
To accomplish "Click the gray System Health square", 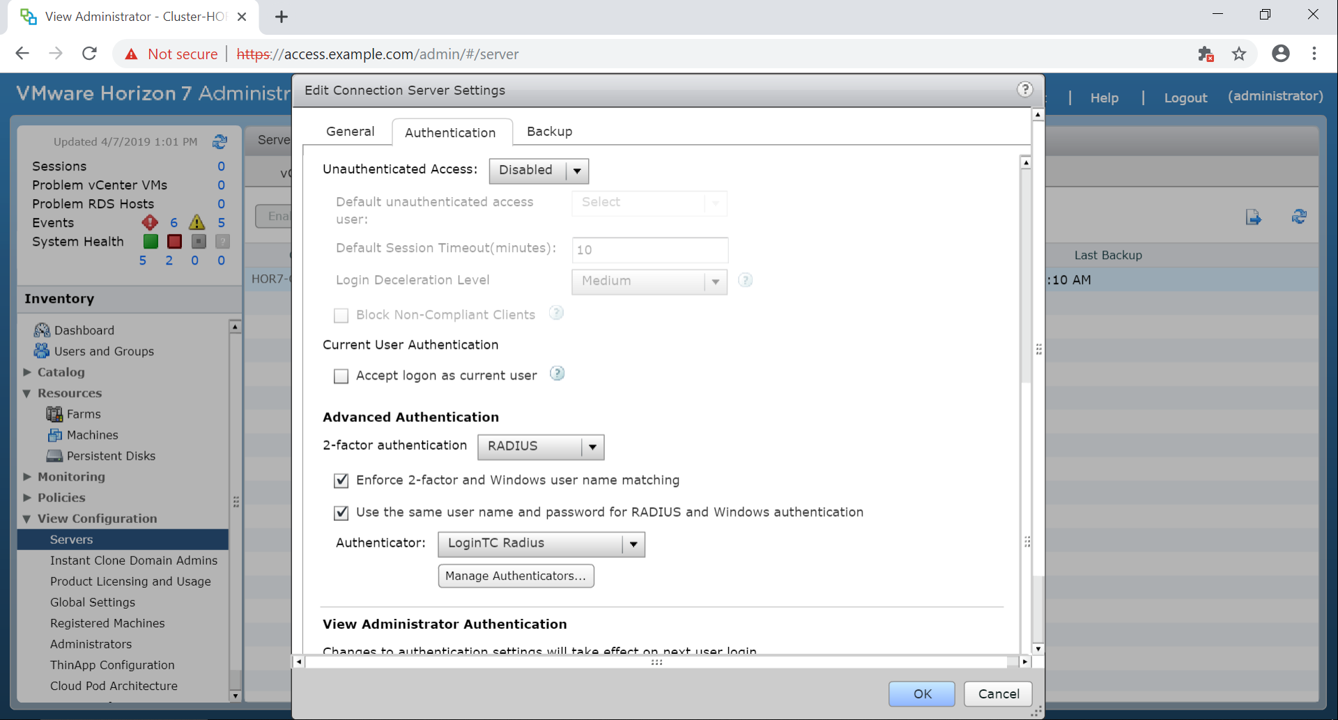I will (x=199, y=242).
